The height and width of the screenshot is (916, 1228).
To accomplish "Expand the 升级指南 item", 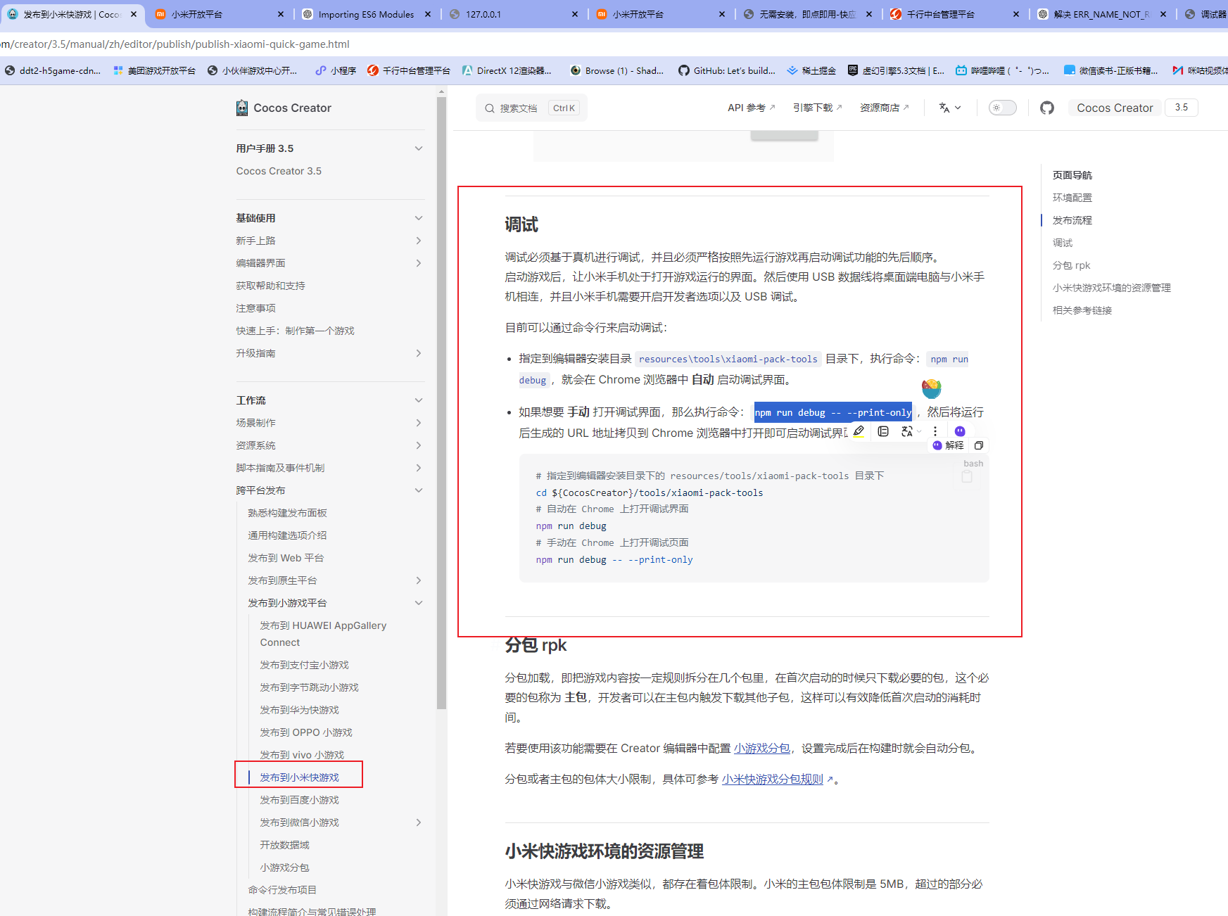I will [x=419, y=353].
